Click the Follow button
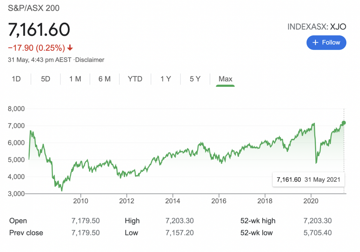This screenshot has height=252, width=360. [x=326, y=43]
